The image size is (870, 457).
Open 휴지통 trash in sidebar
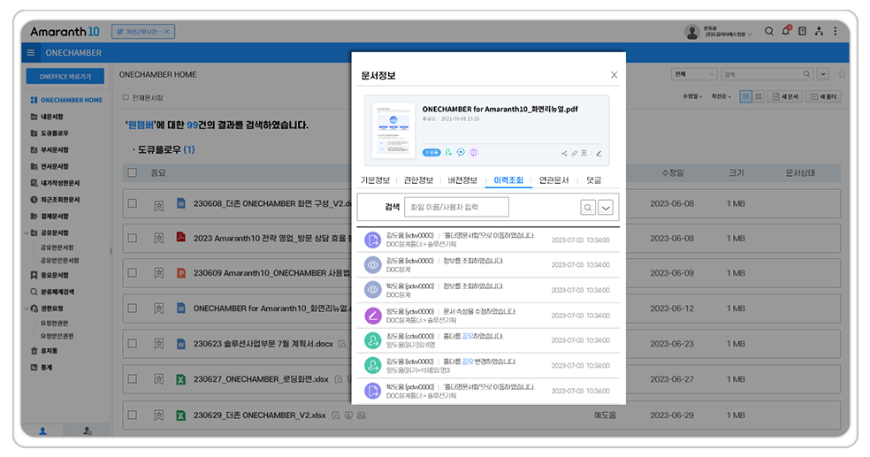coord(44,351)
